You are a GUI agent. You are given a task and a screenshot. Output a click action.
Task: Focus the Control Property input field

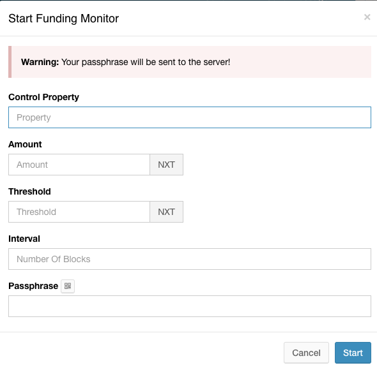coord(190,117)
